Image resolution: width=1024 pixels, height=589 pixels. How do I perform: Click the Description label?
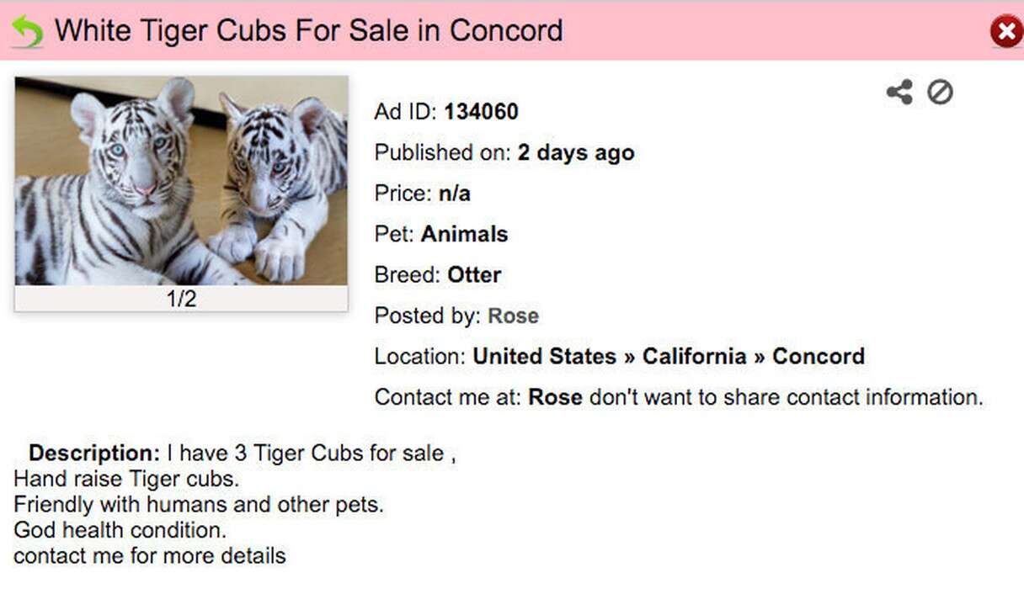pos(93,453)
